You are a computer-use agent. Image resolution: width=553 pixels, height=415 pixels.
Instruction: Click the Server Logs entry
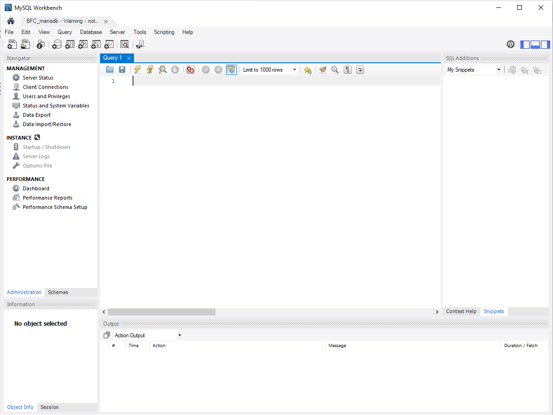pyautogui.click(x=36, y=156)
